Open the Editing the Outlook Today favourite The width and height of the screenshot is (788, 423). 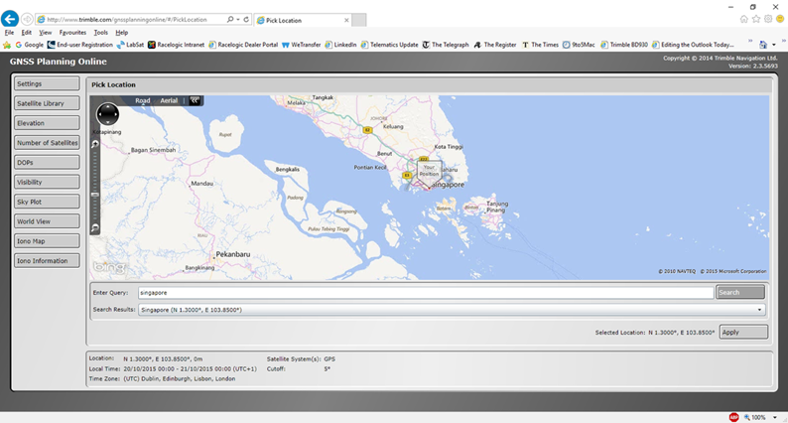point(693,45)
